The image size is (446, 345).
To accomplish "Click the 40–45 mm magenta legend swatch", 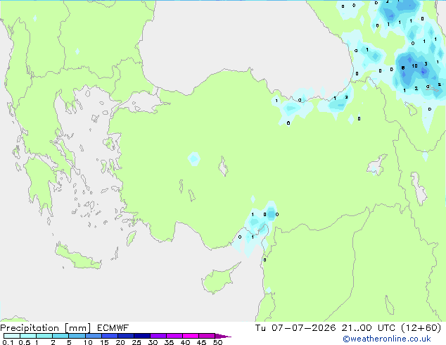I will click(191, 336).
